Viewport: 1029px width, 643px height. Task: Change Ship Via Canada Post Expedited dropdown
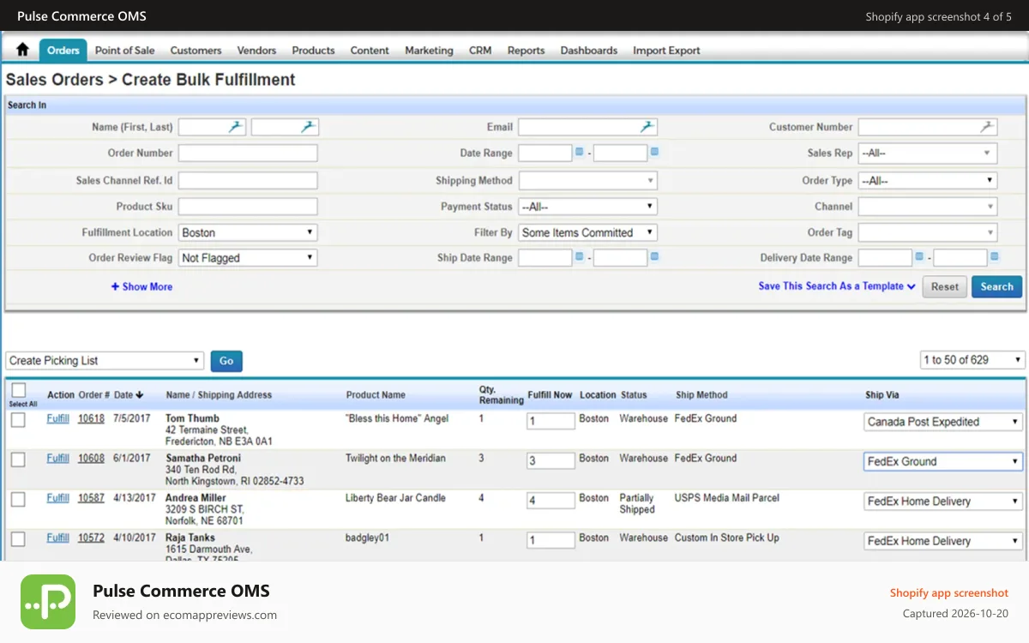pyautogui.click(x=943, y=422)
